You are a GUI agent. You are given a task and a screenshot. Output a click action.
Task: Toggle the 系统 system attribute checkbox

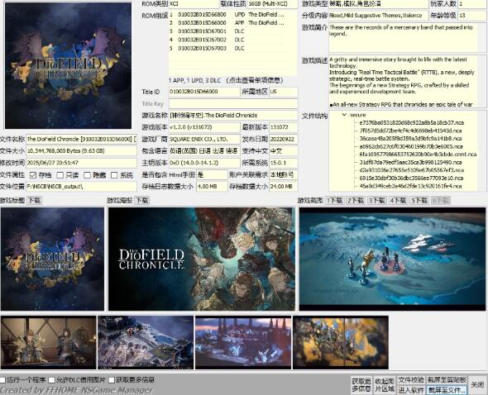114,175
